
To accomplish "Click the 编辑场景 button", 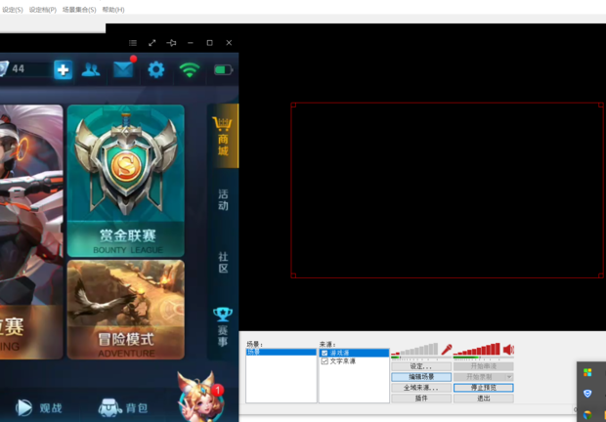I will [421, 377].
